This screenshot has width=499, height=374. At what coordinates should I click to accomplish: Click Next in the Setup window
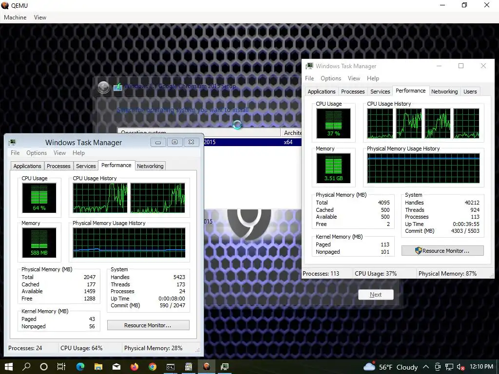[376, 295]
